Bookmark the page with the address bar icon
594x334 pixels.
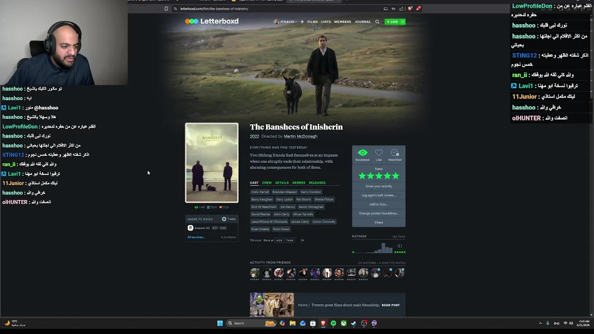click(166, 8)
